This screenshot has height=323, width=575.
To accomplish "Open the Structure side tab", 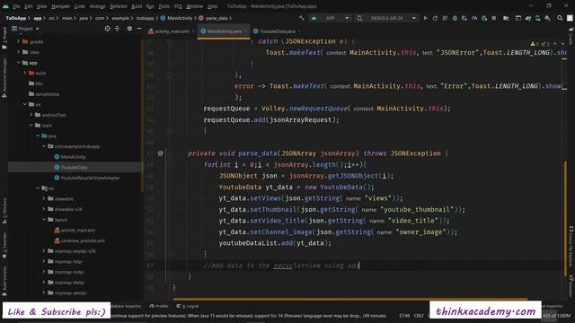I will 4,211.
